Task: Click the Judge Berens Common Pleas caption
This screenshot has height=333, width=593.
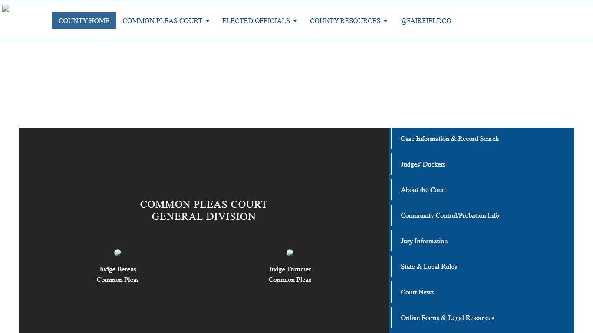Action: click(x=118, y=274)
